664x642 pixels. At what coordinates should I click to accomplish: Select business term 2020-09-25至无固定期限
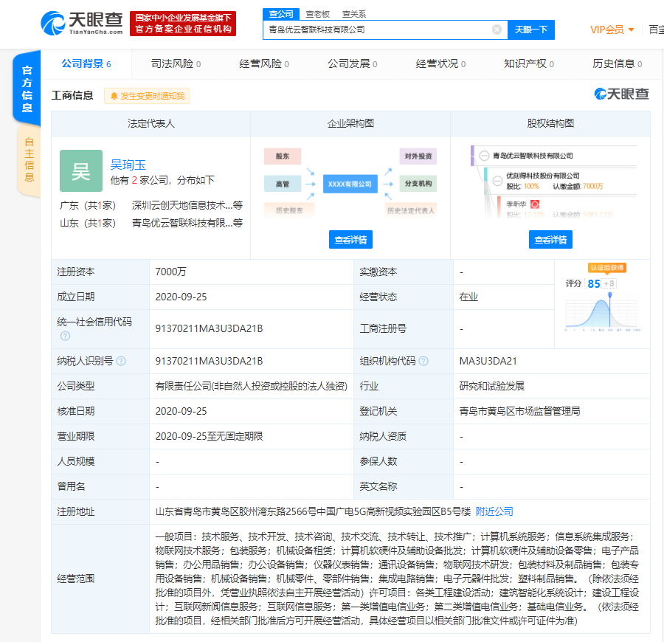coord(210,436)
